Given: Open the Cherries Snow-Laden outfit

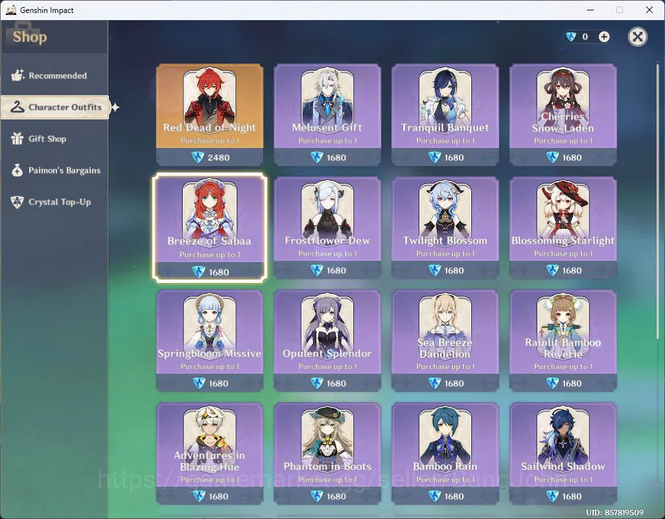Looking at the screenshot, I should [563, 114].
